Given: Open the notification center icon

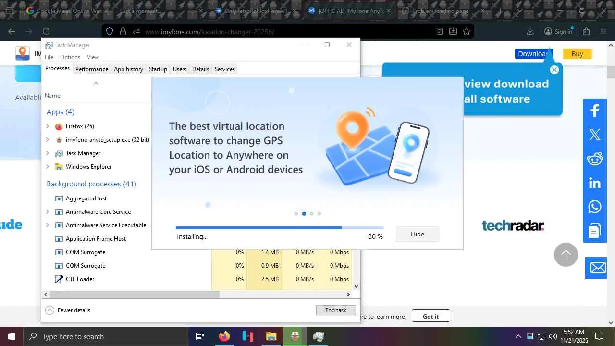Looking at the screenshot, I should (599, 336).
